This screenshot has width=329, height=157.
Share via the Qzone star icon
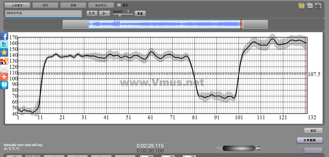[x=4, y=53]
